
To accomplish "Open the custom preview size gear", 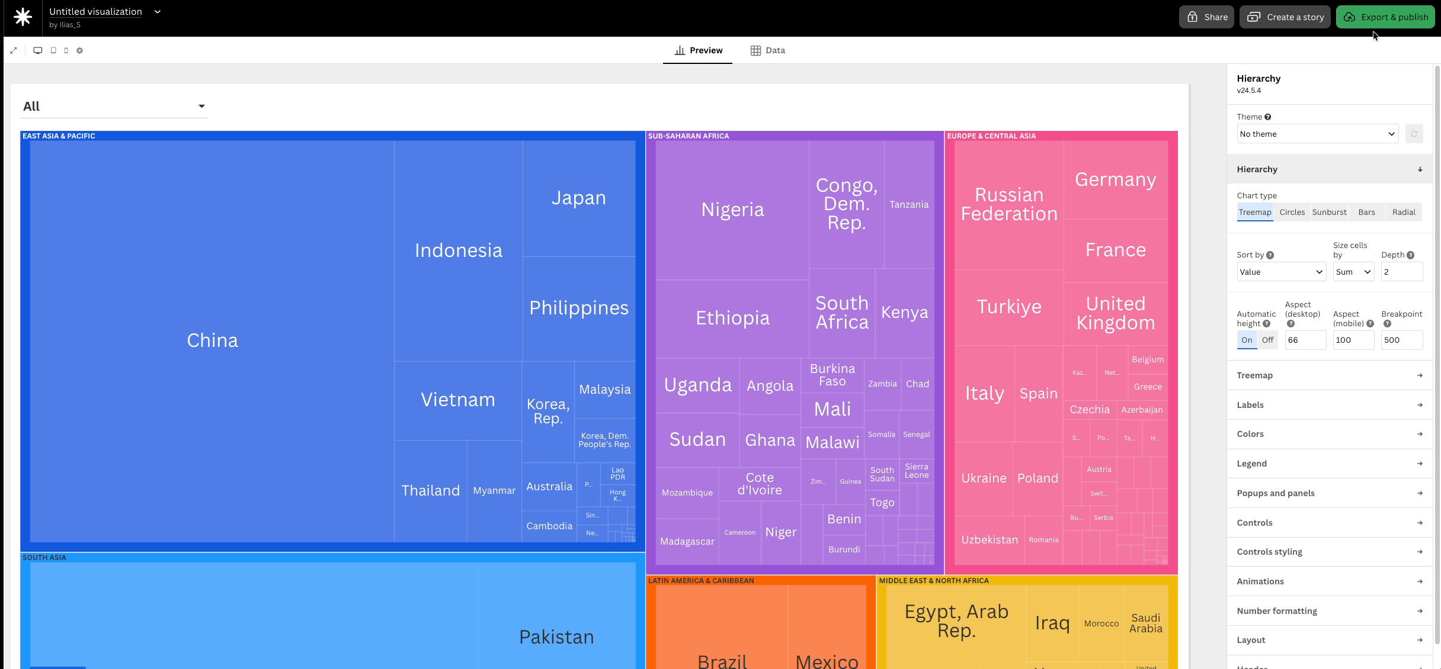I will pyautogui.click(x=80, y=50).
